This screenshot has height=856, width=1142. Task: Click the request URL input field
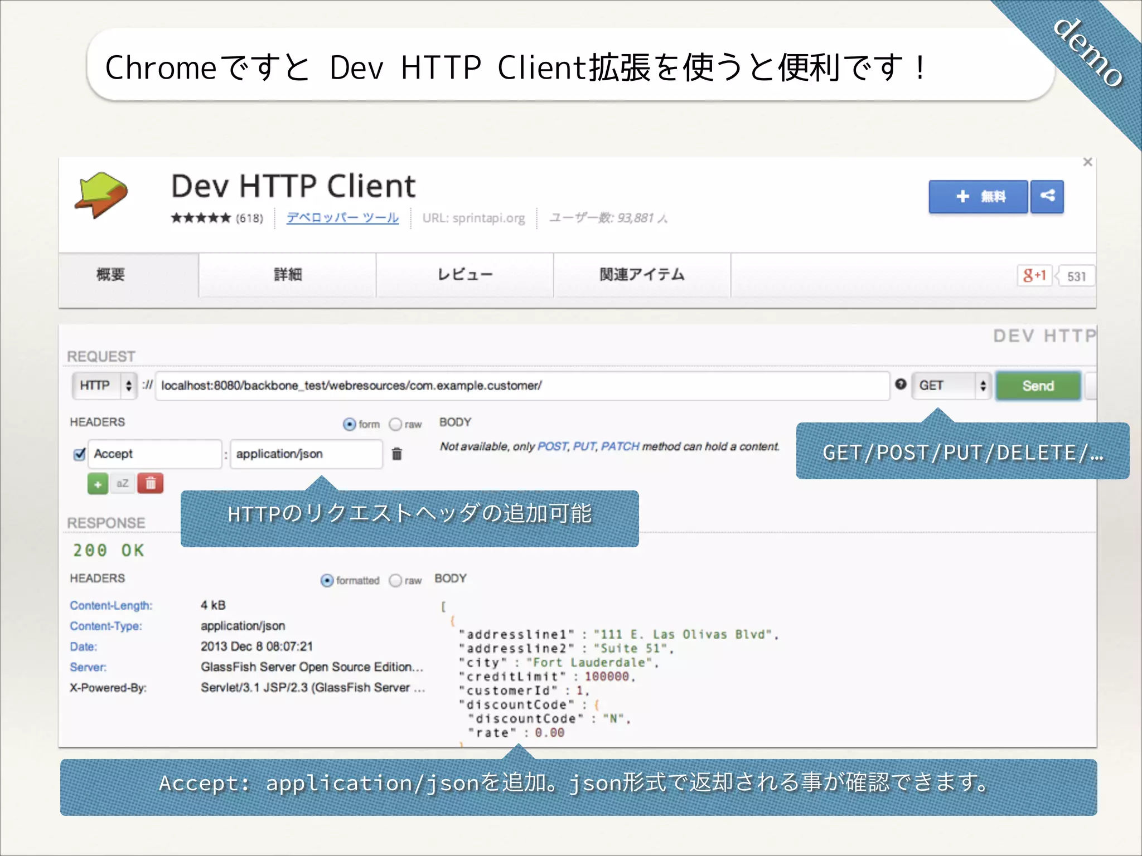tap(522, 386)
